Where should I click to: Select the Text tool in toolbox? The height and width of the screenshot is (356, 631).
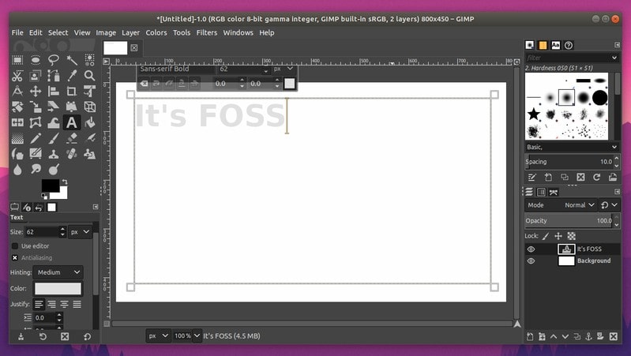[72, 122]
